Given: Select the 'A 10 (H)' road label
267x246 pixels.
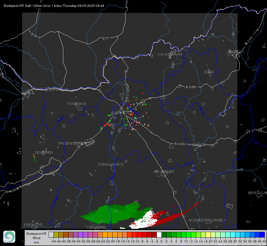Looking at the screenshot, I should point(51,90).
